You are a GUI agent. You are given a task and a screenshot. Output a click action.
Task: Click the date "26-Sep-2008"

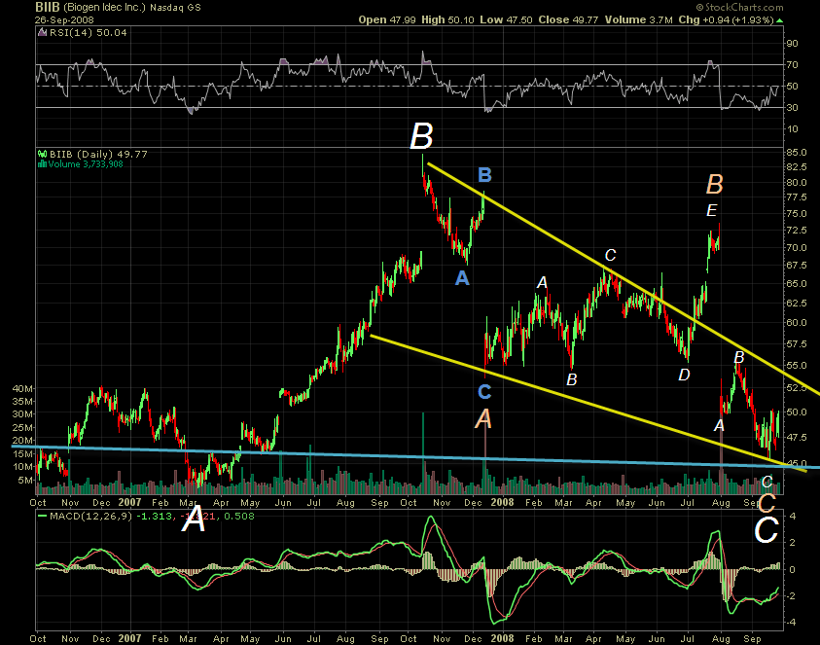(64, 19)
